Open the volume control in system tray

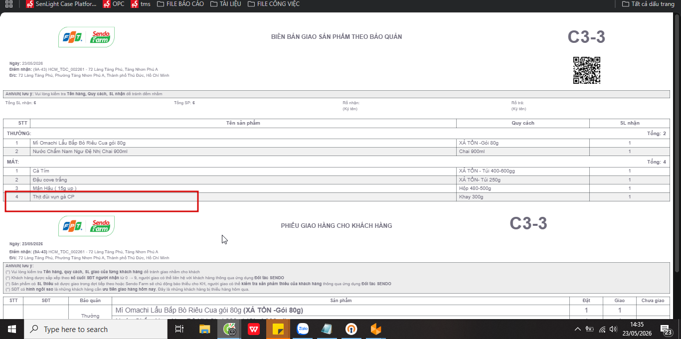614,329
